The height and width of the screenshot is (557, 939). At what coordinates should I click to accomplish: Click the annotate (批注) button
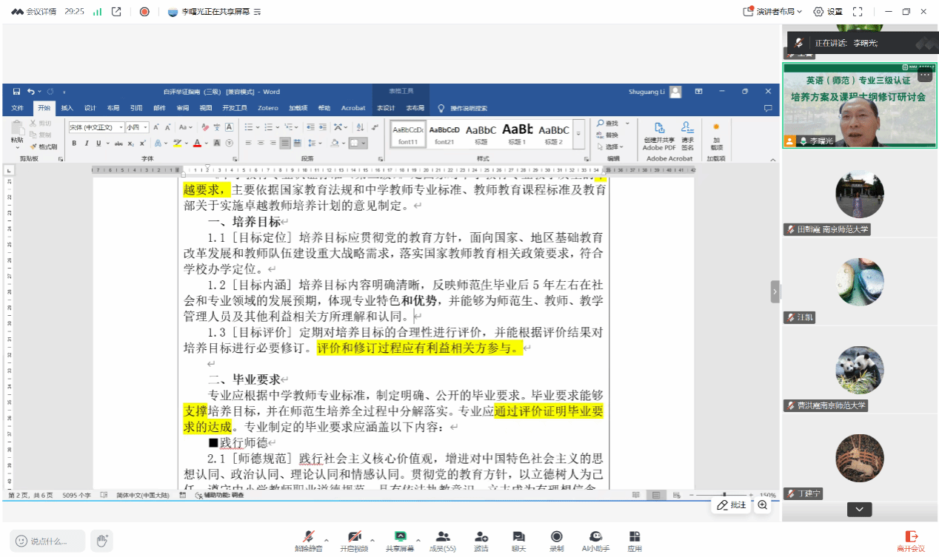coord(731,505)
